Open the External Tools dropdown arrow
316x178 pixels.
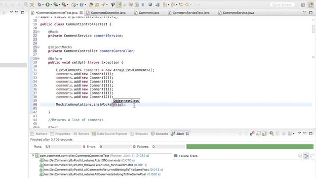(68, 5)
